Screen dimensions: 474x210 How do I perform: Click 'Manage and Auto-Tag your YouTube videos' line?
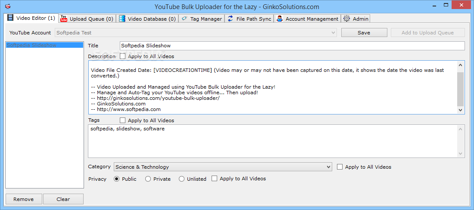coord(175,93)
